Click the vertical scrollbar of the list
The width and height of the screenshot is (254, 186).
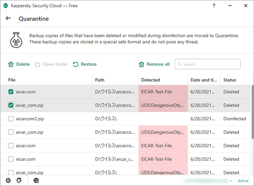(x=253, y=112)
